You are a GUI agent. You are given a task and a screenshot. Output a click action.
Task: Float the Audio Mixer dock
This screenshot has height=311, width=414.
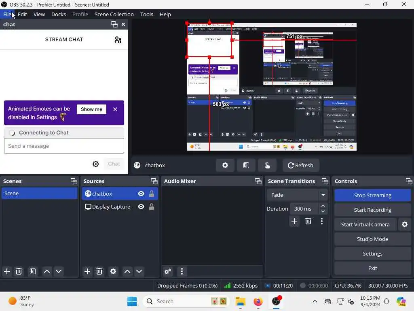tap(258, 181)
